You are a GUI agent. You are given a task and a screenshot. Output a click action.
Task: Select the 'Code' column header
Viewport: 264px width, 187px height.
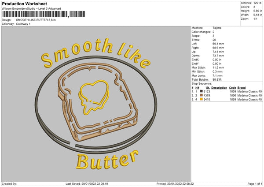click(x=232, y=87)
